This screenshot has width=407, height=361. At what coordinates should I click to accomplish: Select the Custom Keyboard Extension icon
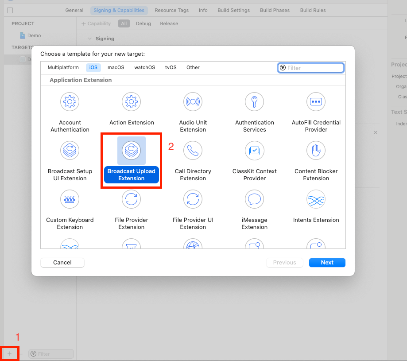pyautogui.click(x=70, y=199)
